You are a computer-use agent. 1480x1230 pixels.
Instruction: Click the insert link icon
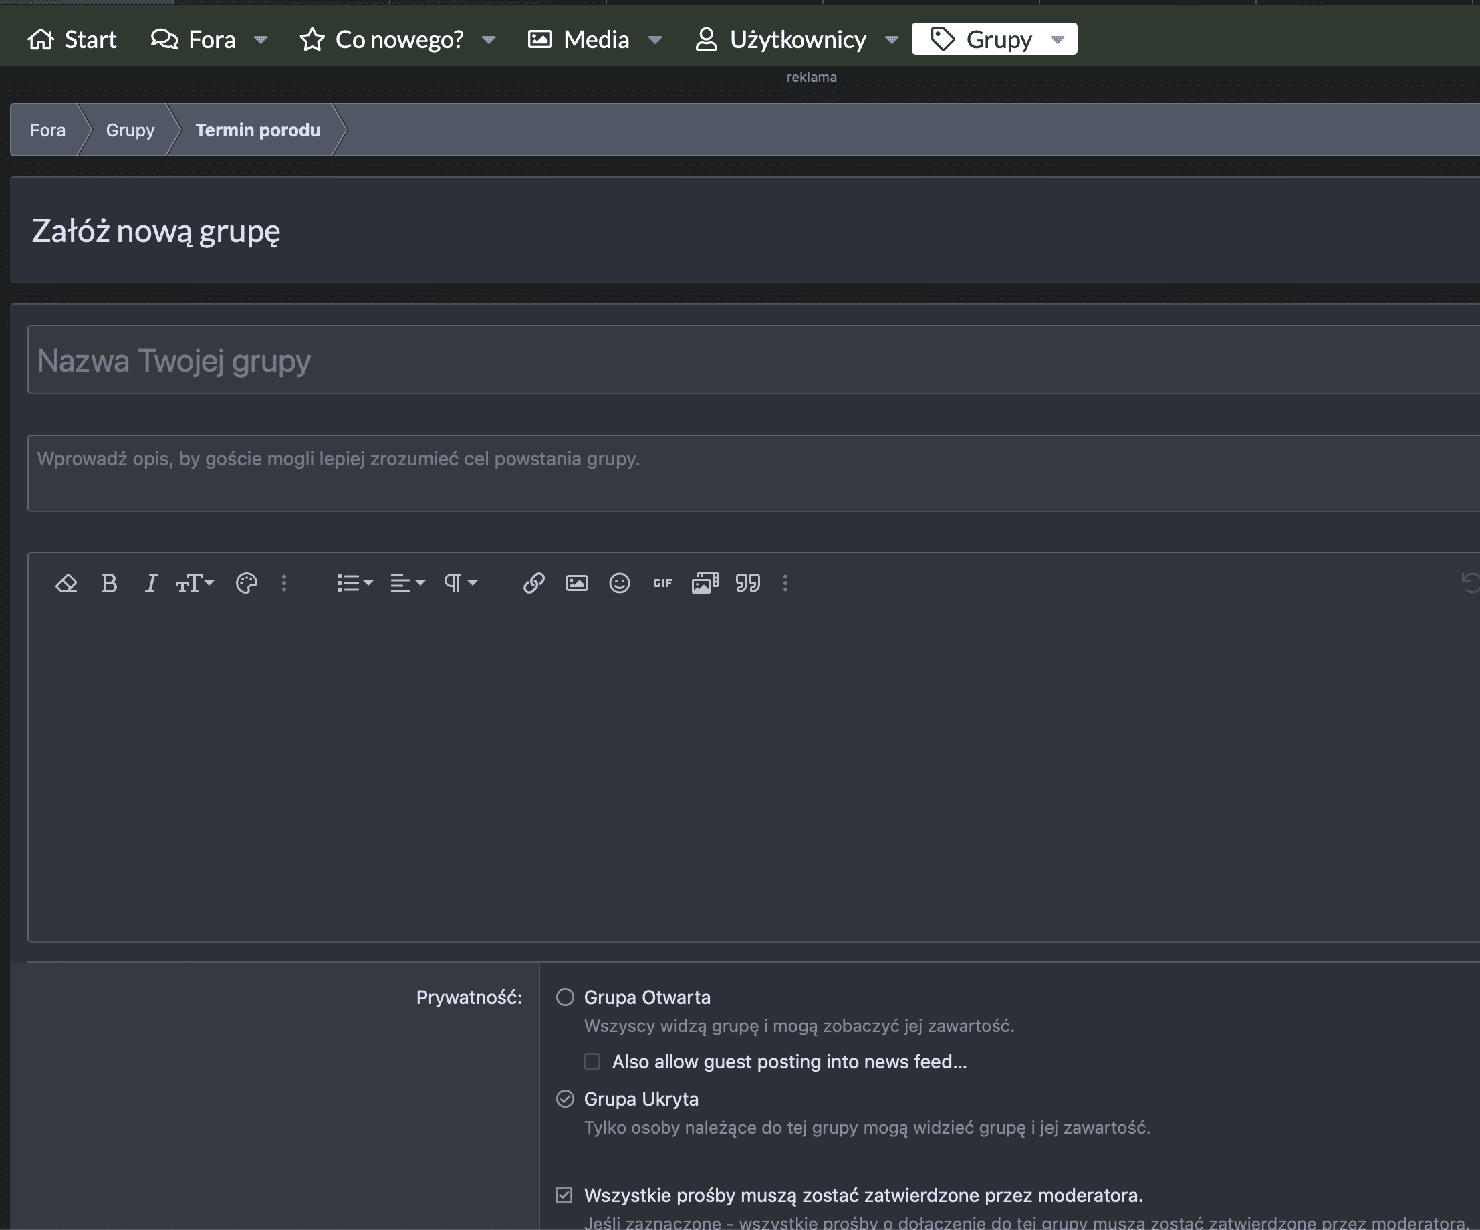[533, 584]
